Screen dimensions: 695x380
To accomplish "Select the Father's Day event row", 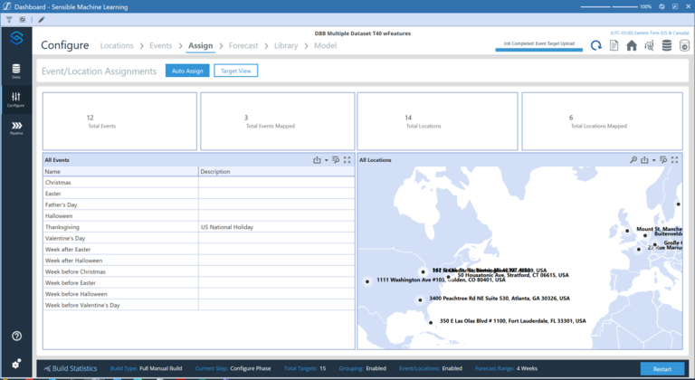I will click(x=198, y=204).
